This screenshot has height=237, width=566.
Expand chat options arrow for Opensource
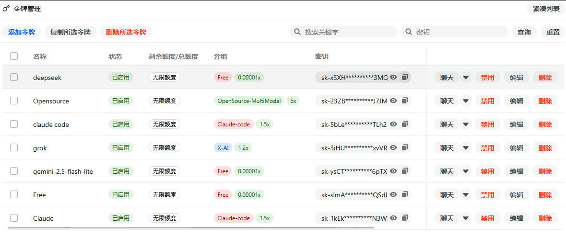tap(466, 101)
